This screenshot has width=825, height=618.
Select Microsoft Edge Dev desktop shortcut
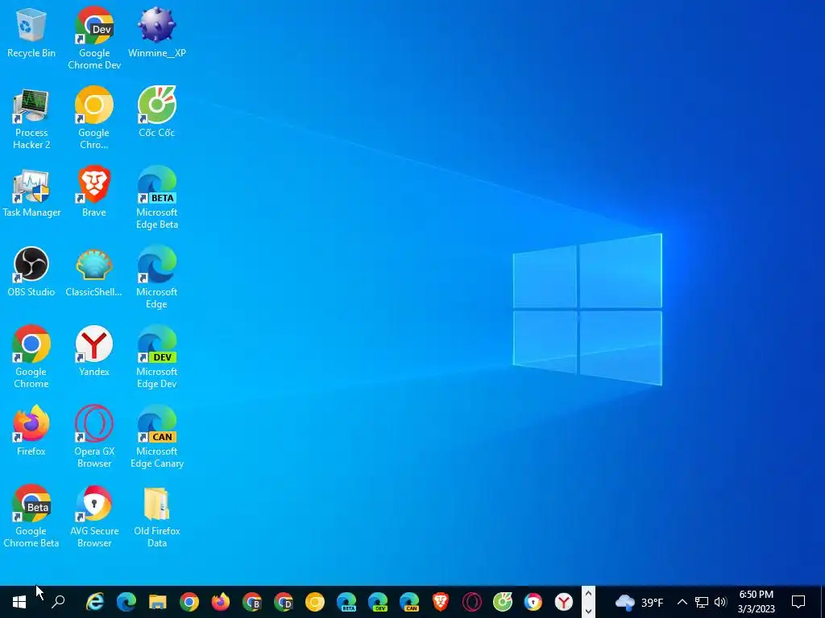pos(157,357)
